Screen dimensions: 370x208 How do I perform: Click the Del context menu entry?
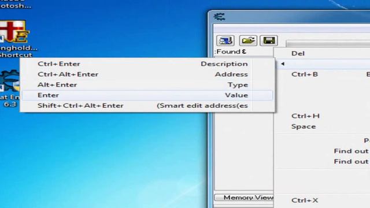coord(323,53)
